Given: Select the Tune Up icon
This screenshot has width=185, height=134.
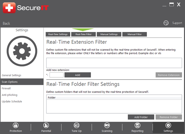Looking at the screenshot, I should pyautogui.click(x=77, y=125).
